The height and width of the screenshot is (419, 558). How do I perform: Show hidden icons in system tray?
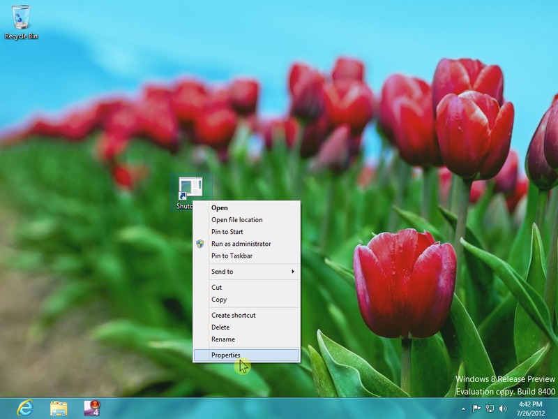click(464, 409)
